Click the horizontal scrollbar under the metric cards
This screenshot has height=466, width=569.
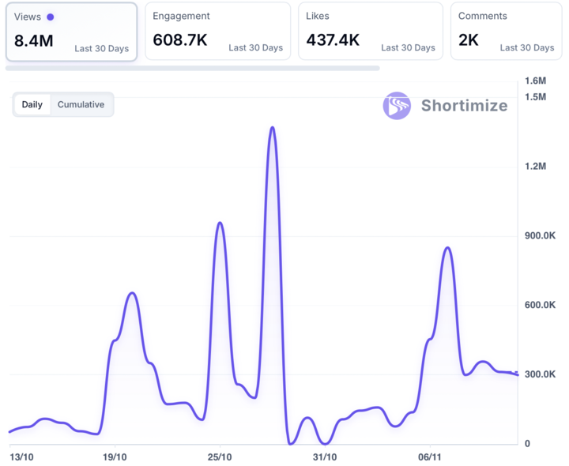point(193,68)
